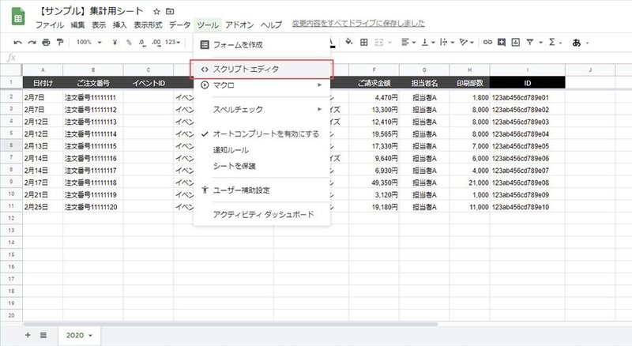Image resolution: width=632 pixels, height=346 pixels.
Task: Expand the マクロ submenu
Action: [x=319, y=85]
